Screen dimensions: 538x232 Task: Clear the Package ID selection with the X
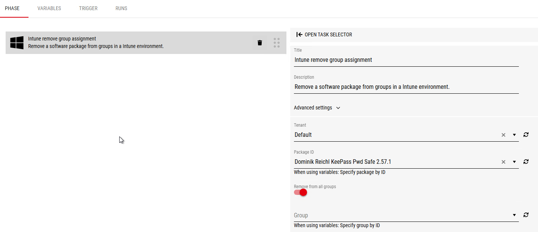pos(504,162)
